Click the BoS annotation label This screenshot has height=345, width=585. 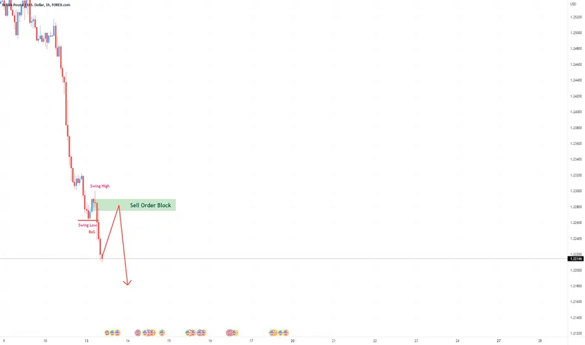(92, 231)
